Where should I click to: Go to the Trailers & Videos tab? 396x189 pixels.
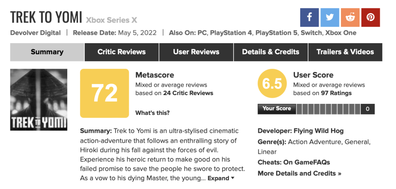pos(345,52)
